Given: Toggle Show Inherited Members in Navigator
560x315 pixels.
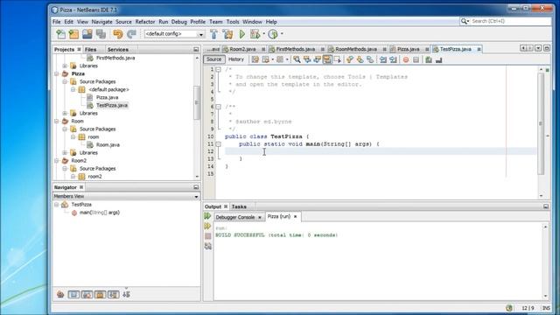Looking at the screenshot, I should (x=60, y=294).
